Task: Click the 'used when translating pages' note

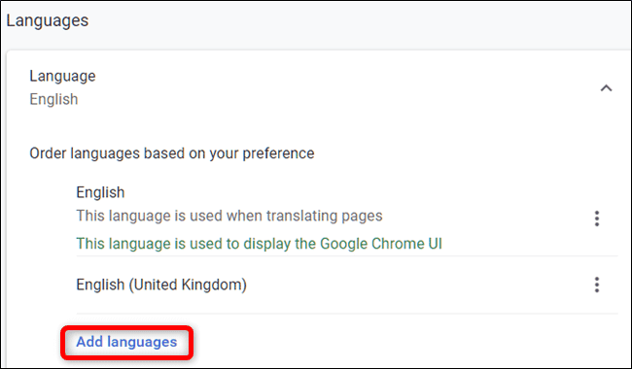Action: point(228,216)
